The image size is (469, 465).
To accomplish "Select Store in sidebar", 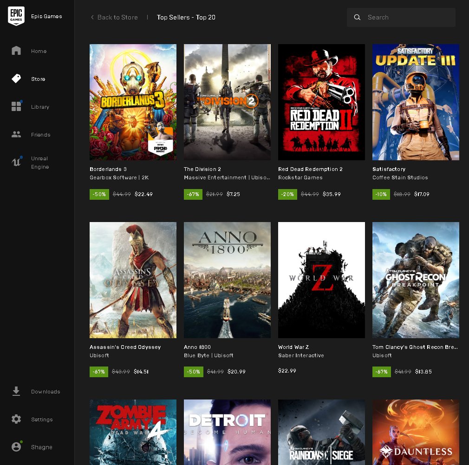I will 38,79.
